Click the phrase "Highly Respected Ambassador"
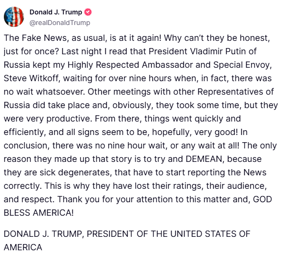 130,65
